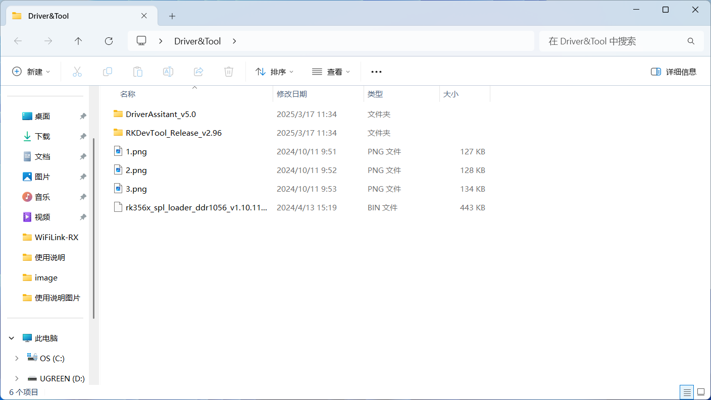Viewport: 711px width, 400px height.
Task: Click the Delete trash icon in toolbar
Action: 229,72
